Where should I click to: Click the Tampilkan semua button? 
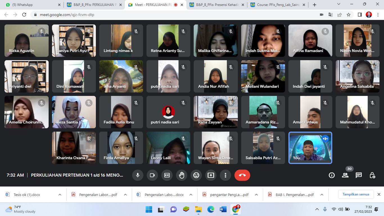tap(356, 194)
